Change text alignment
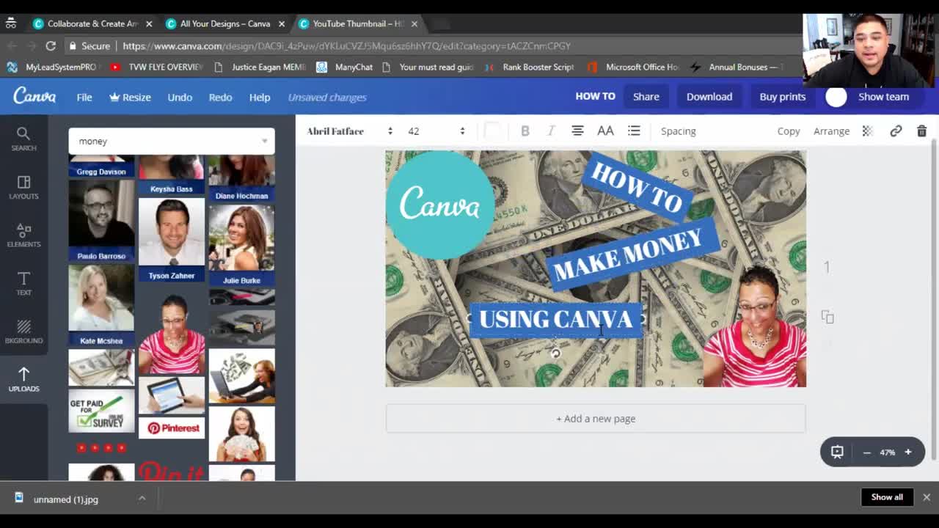 click(577, 131)
